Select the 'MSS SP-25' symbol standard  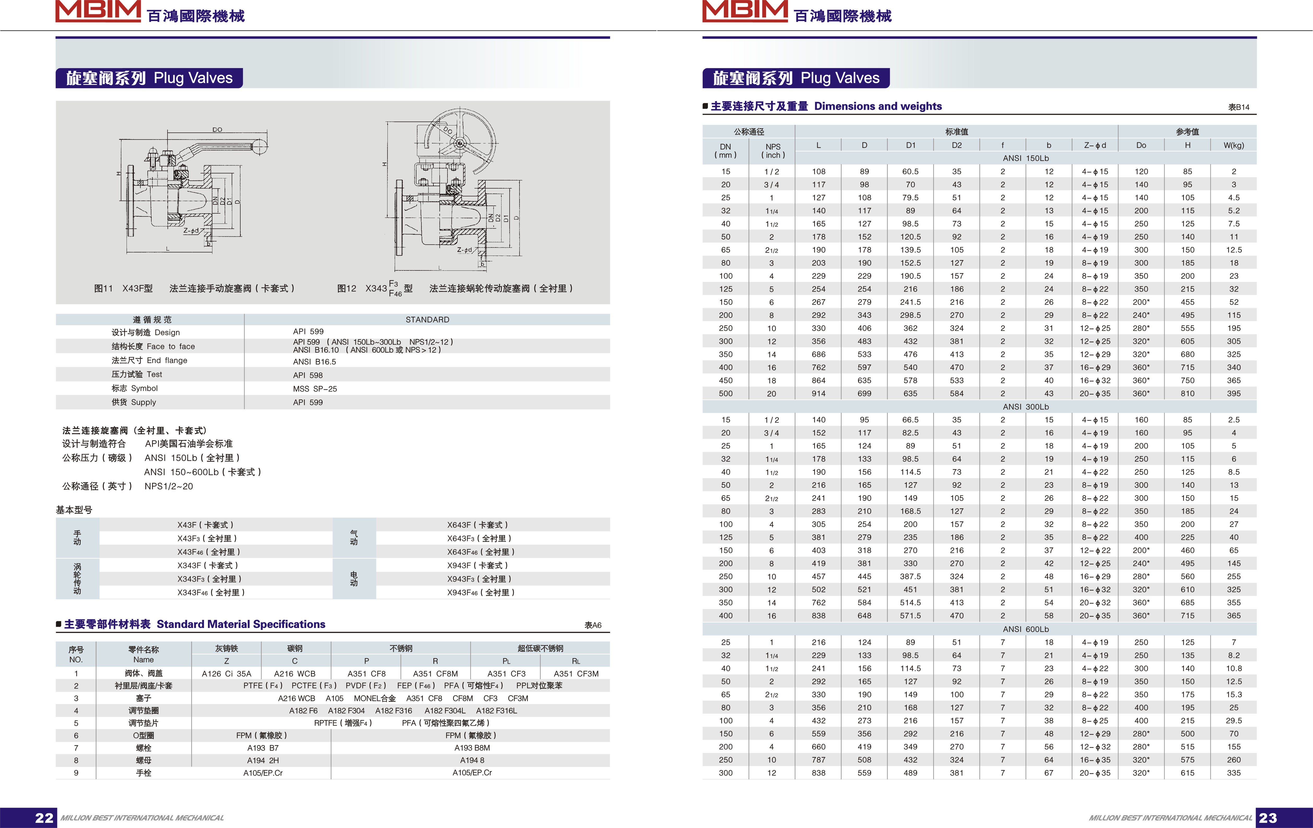click(x=315, y=389)
